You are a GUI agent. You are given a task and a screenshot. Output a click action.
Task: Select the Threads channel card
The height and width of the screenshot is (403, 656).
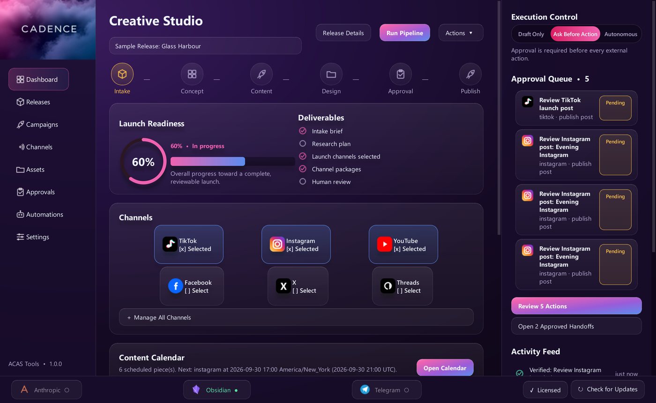403,286
